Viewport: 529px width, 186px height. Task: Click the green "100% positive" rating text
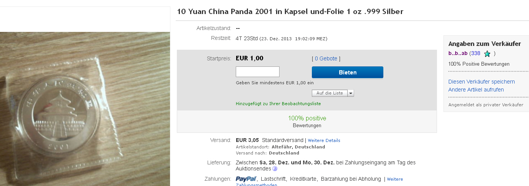click(307, 118)
